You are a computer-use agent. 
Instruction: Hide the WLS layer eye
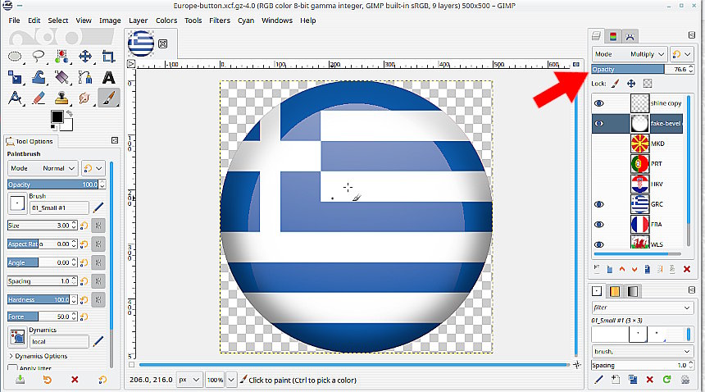599,245
